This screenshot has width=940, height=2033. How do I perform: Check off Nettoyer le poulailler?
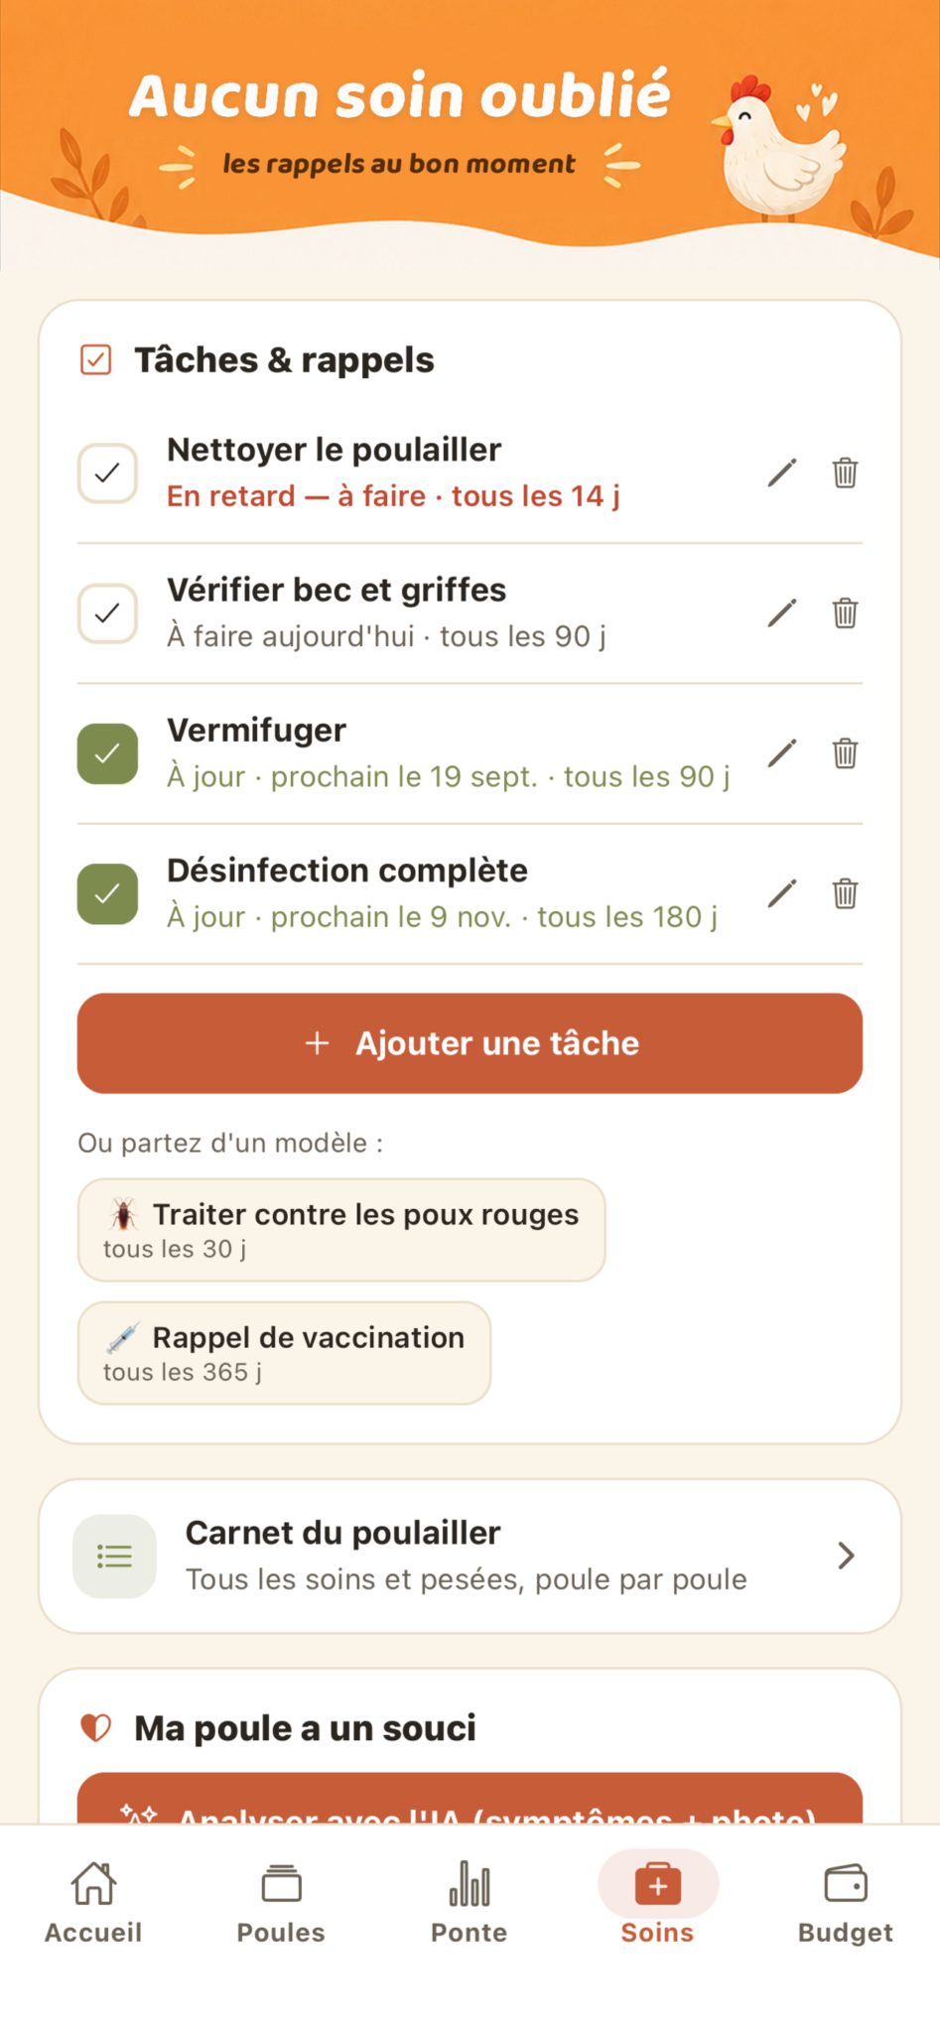107,473
